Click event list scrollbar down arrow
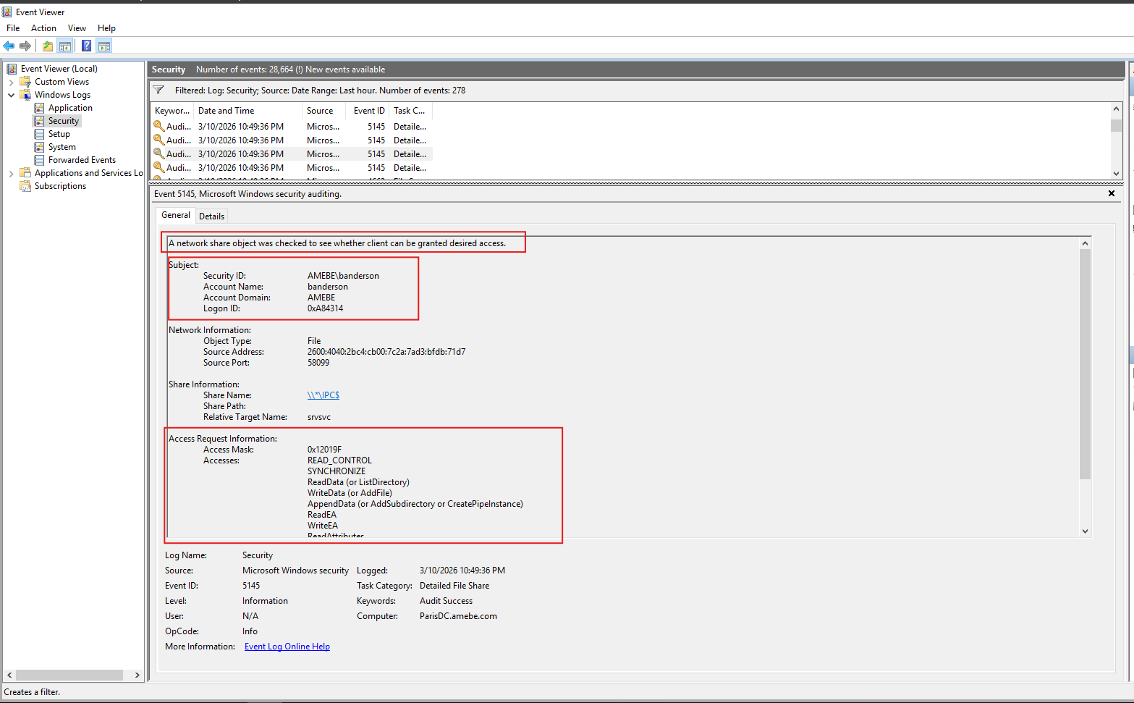 pos(1116,174)
